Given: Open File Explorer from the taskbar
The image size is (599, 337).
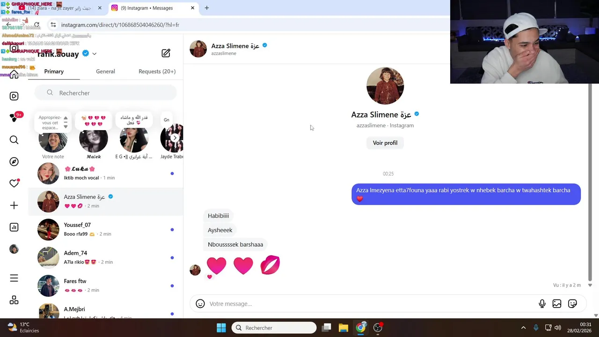Looking at the screenshot, I should pyautogui.click(x=343, y=328).
